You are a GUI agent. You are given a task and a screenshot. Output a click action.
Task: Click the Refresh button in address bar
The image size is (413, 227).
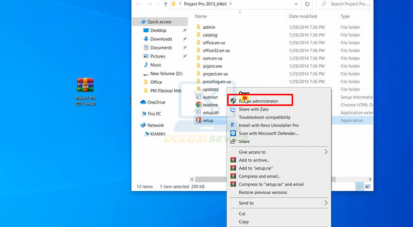click(307, 4)
